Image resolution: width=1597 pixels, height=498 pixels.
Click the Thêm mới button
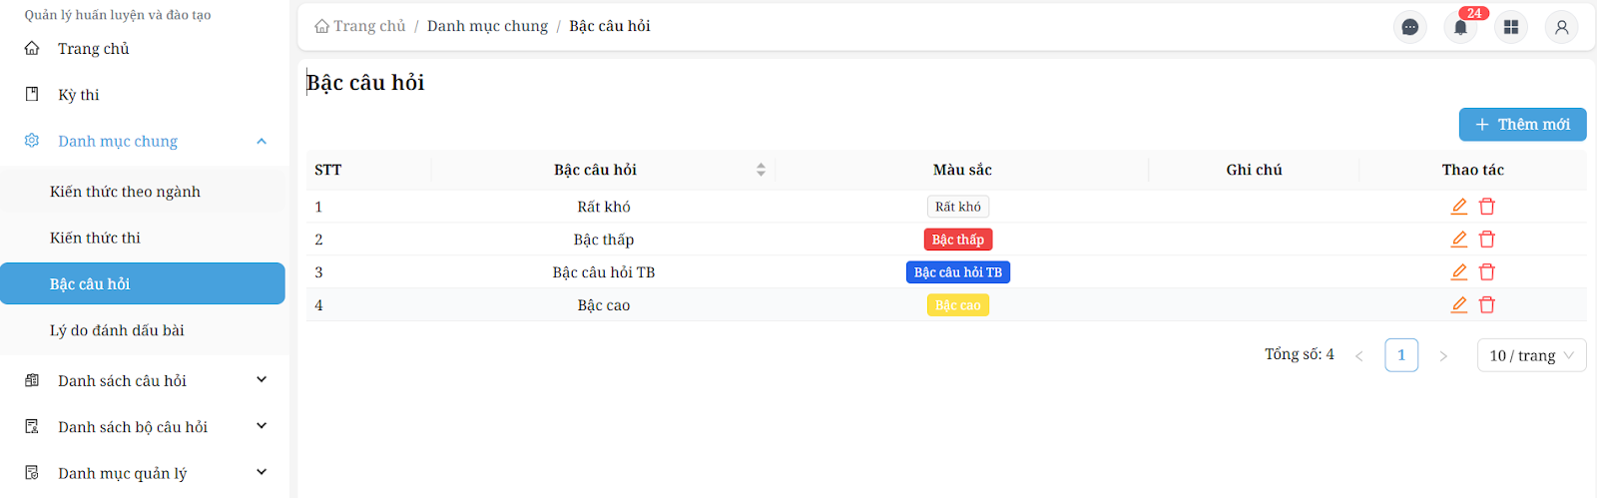pos(1522,125)
